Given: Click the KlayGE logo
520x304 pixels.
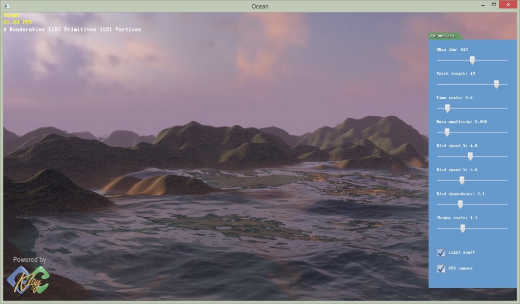Looking at the screenshot, I should pyautogui.click(x=28, y=280).
